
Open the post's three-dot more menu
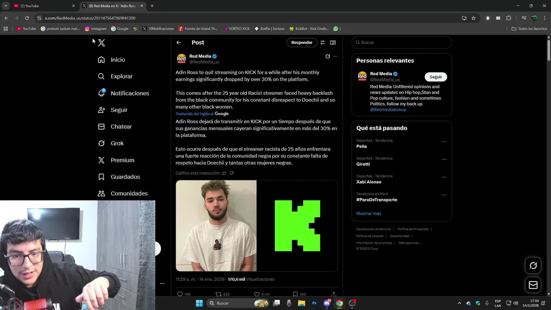(x=335, y=56)
